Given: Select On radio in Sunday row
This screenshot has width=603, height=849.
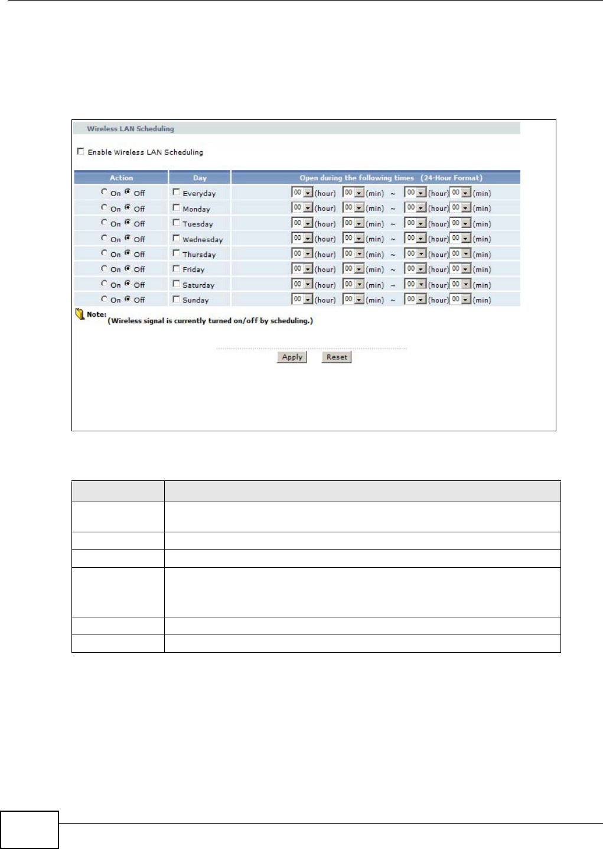Looking at the screenshot, I should pyautogui.click(x=105, y=300).
